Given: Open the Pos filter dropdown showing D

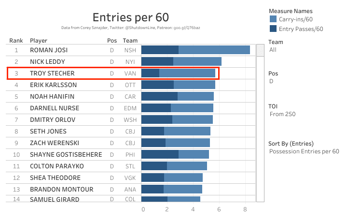Looking at the screenshot, I should click(x=303, y=82).
